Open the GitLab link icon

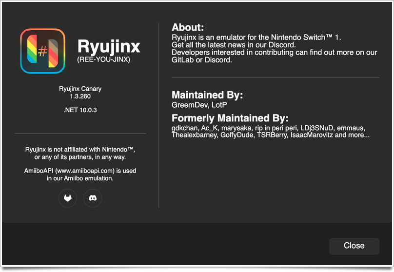[x=68, y=198]
